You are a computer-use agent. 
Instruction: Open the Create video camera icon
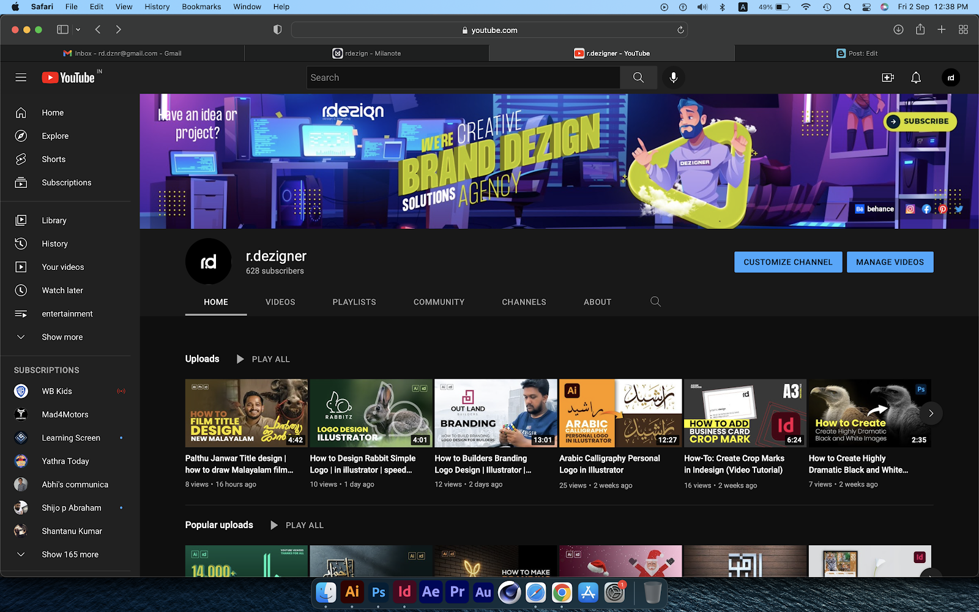[x=888, y=78]
